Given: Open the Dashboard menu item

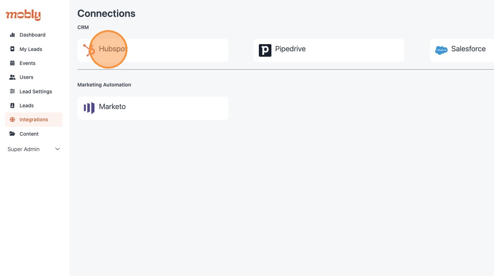Looking at the screenshot, I should point(34,35).
